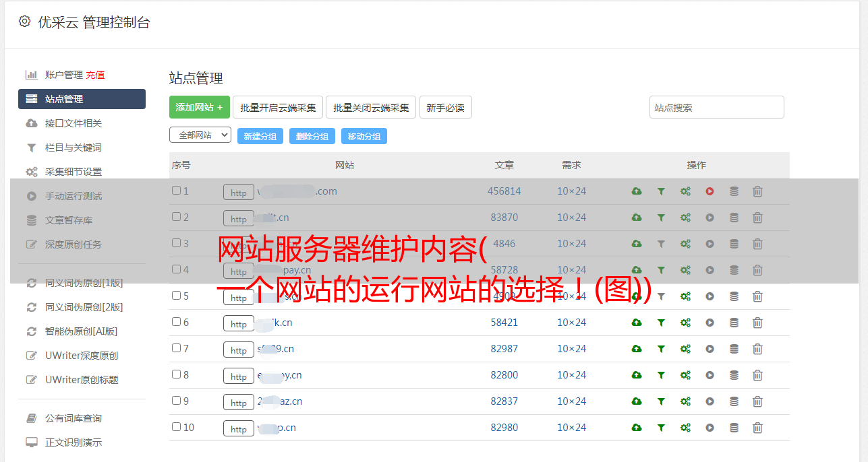Click the database icon in row 3
The width and height of the screenshot is (868, 462).
tap(734, 244)
